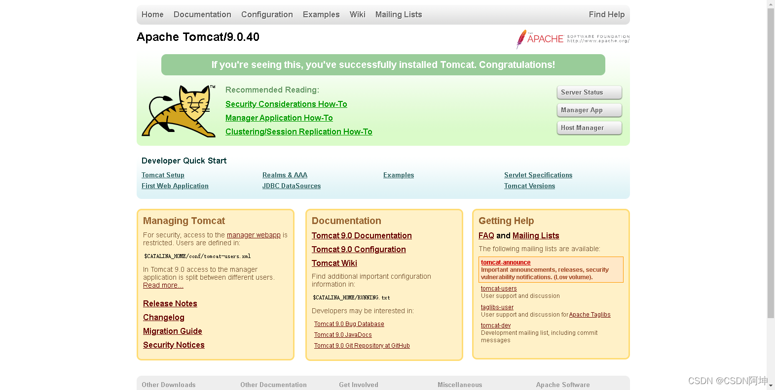Click the vertical scrollbar thumb
Screen dimensions: 775x390
pyautogui.click(x=771, y=163)
